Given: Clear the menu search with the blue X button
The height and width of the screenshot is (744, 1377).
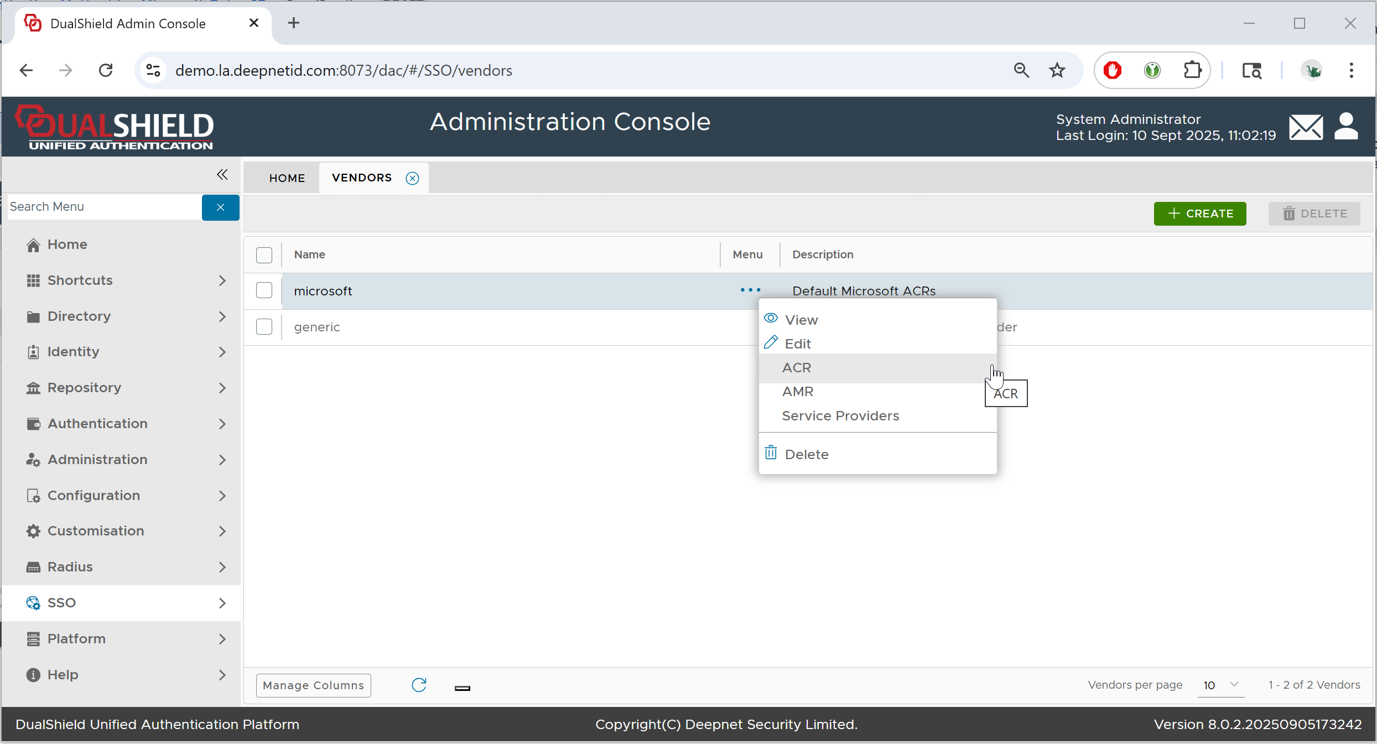Looking at the screenshot, I should point(220,207).
